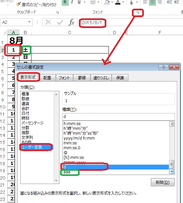Open Insert Function fx icon
The image size is (183, 203).
pyautogui.click(x=72, y=22)
